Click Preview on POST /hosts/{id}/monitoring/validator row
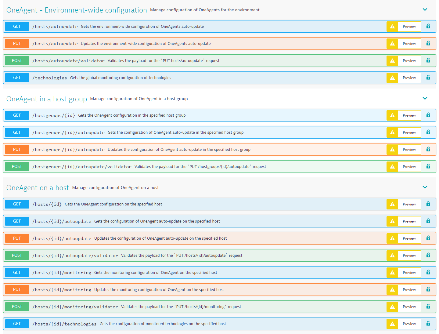Image resolution: width=439 pixels, height=334 pixels. (409, 307)
